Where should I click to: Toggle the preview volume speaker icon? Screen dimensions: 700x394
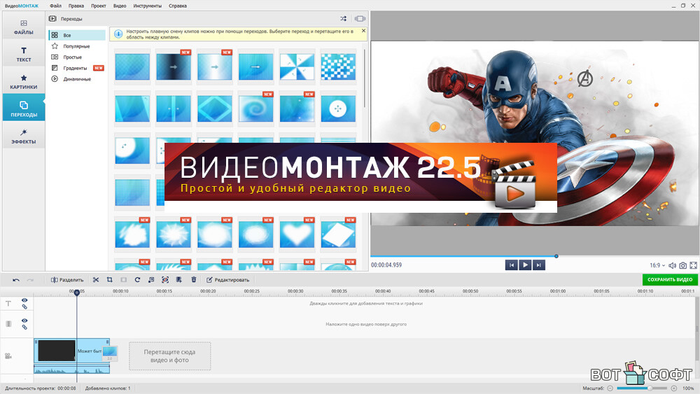[x=672, y=265]
